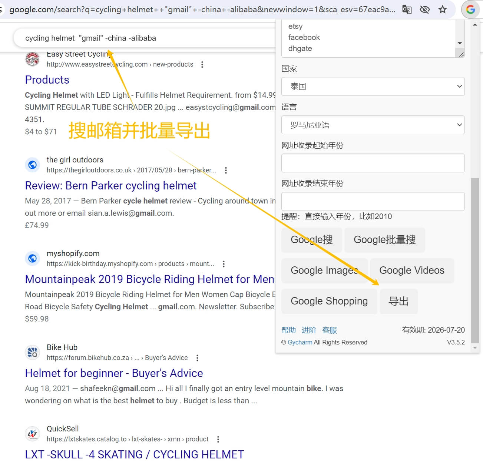This screenshot has width=483, height=461.
Task: Open the Mountainpeak 2019 Bicycle Riding Helmet result
Action: coord(149,279)
